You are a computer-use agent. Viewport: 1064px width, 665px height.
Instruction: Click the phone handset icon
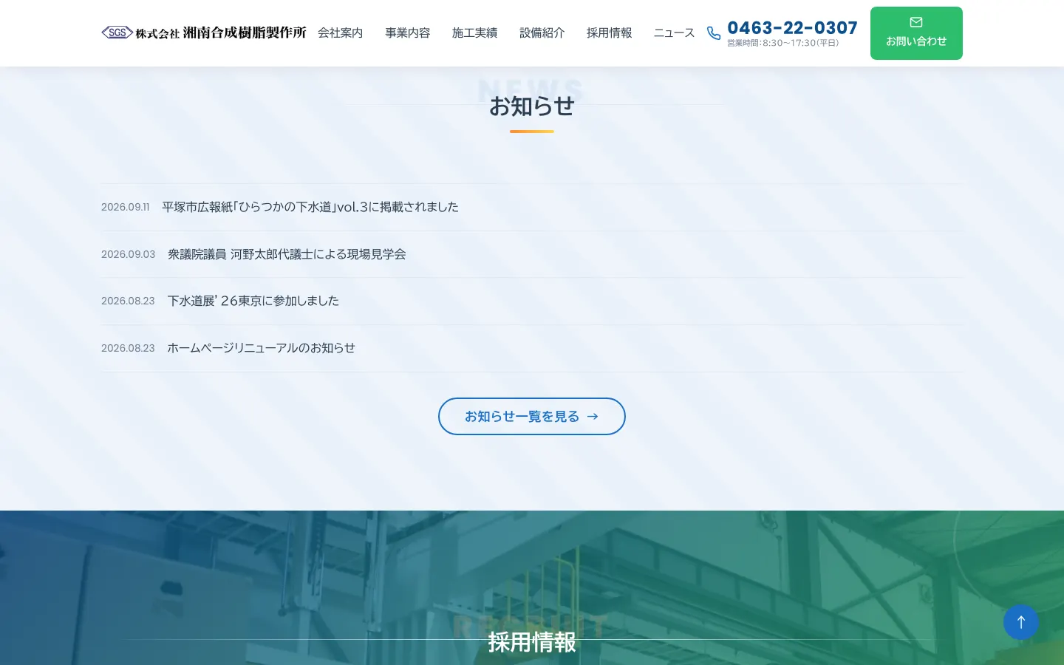[x=714, y=33]
